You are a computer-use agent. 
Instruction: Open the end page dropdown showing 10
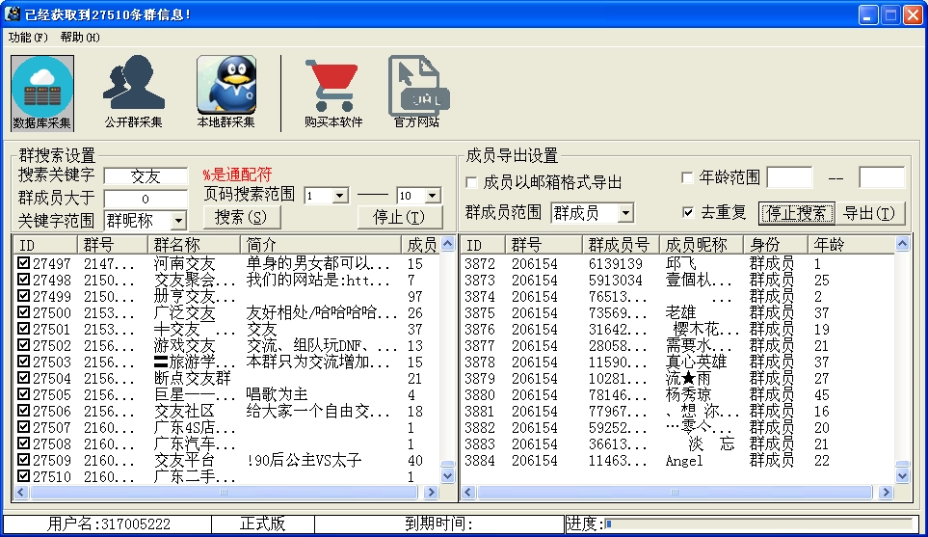point(433,196)
